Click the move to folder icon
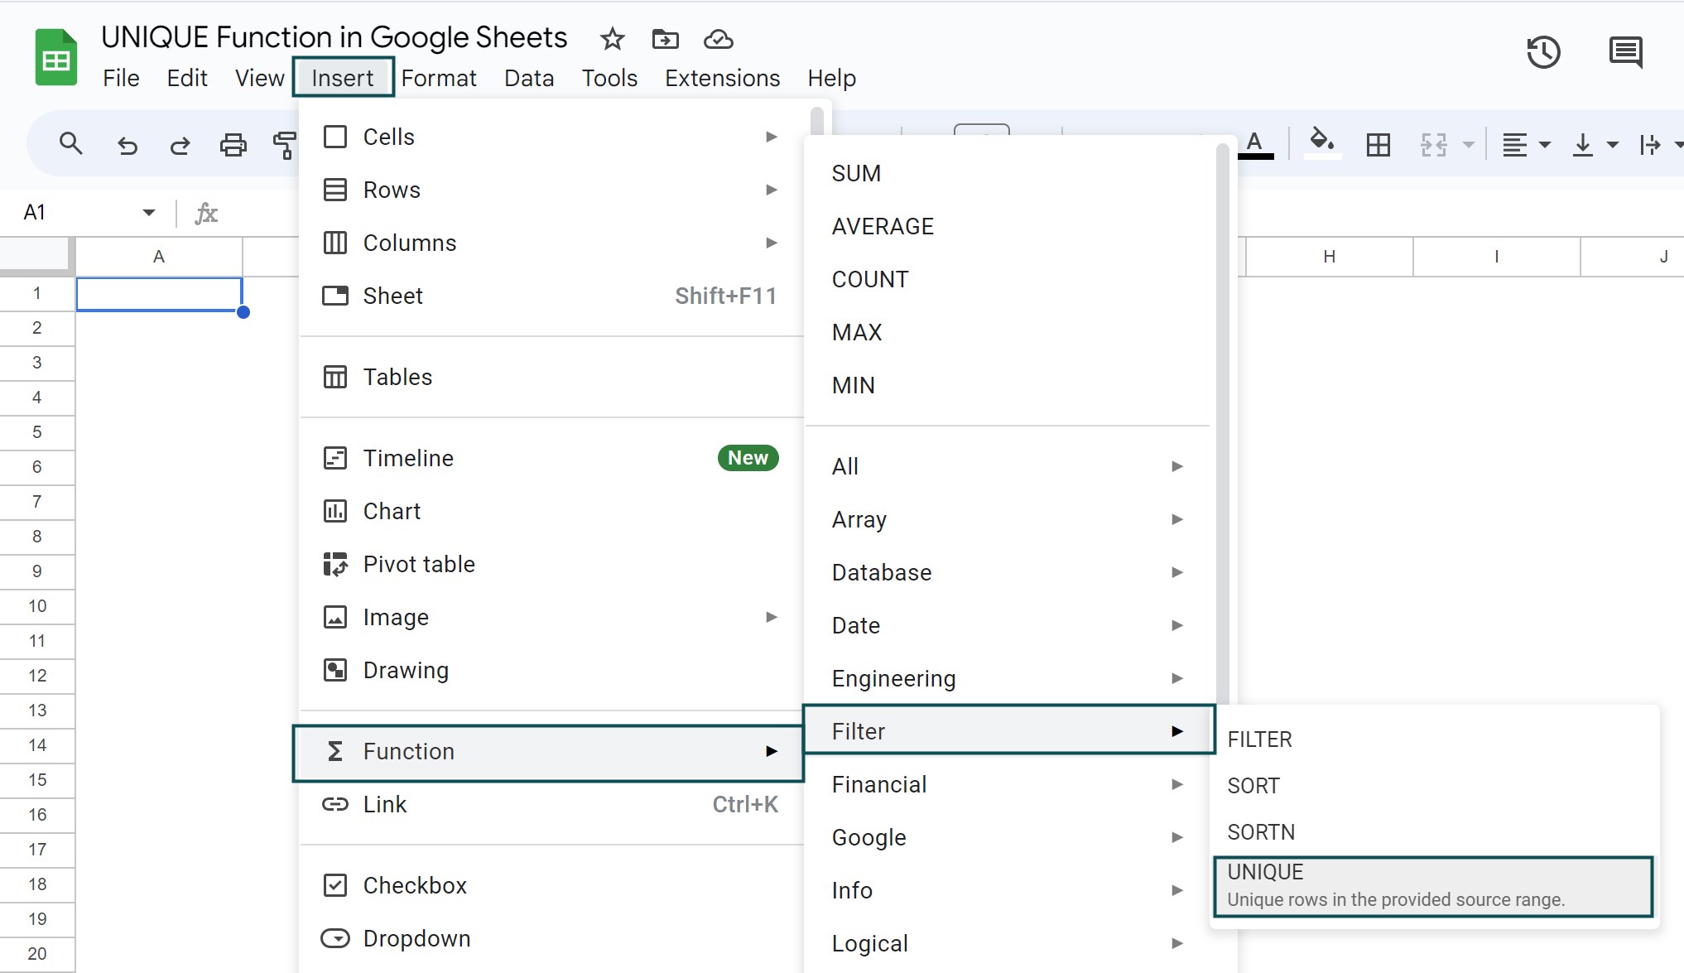Viewport: 1684px width, 973px height. click(x=665, y=39)
